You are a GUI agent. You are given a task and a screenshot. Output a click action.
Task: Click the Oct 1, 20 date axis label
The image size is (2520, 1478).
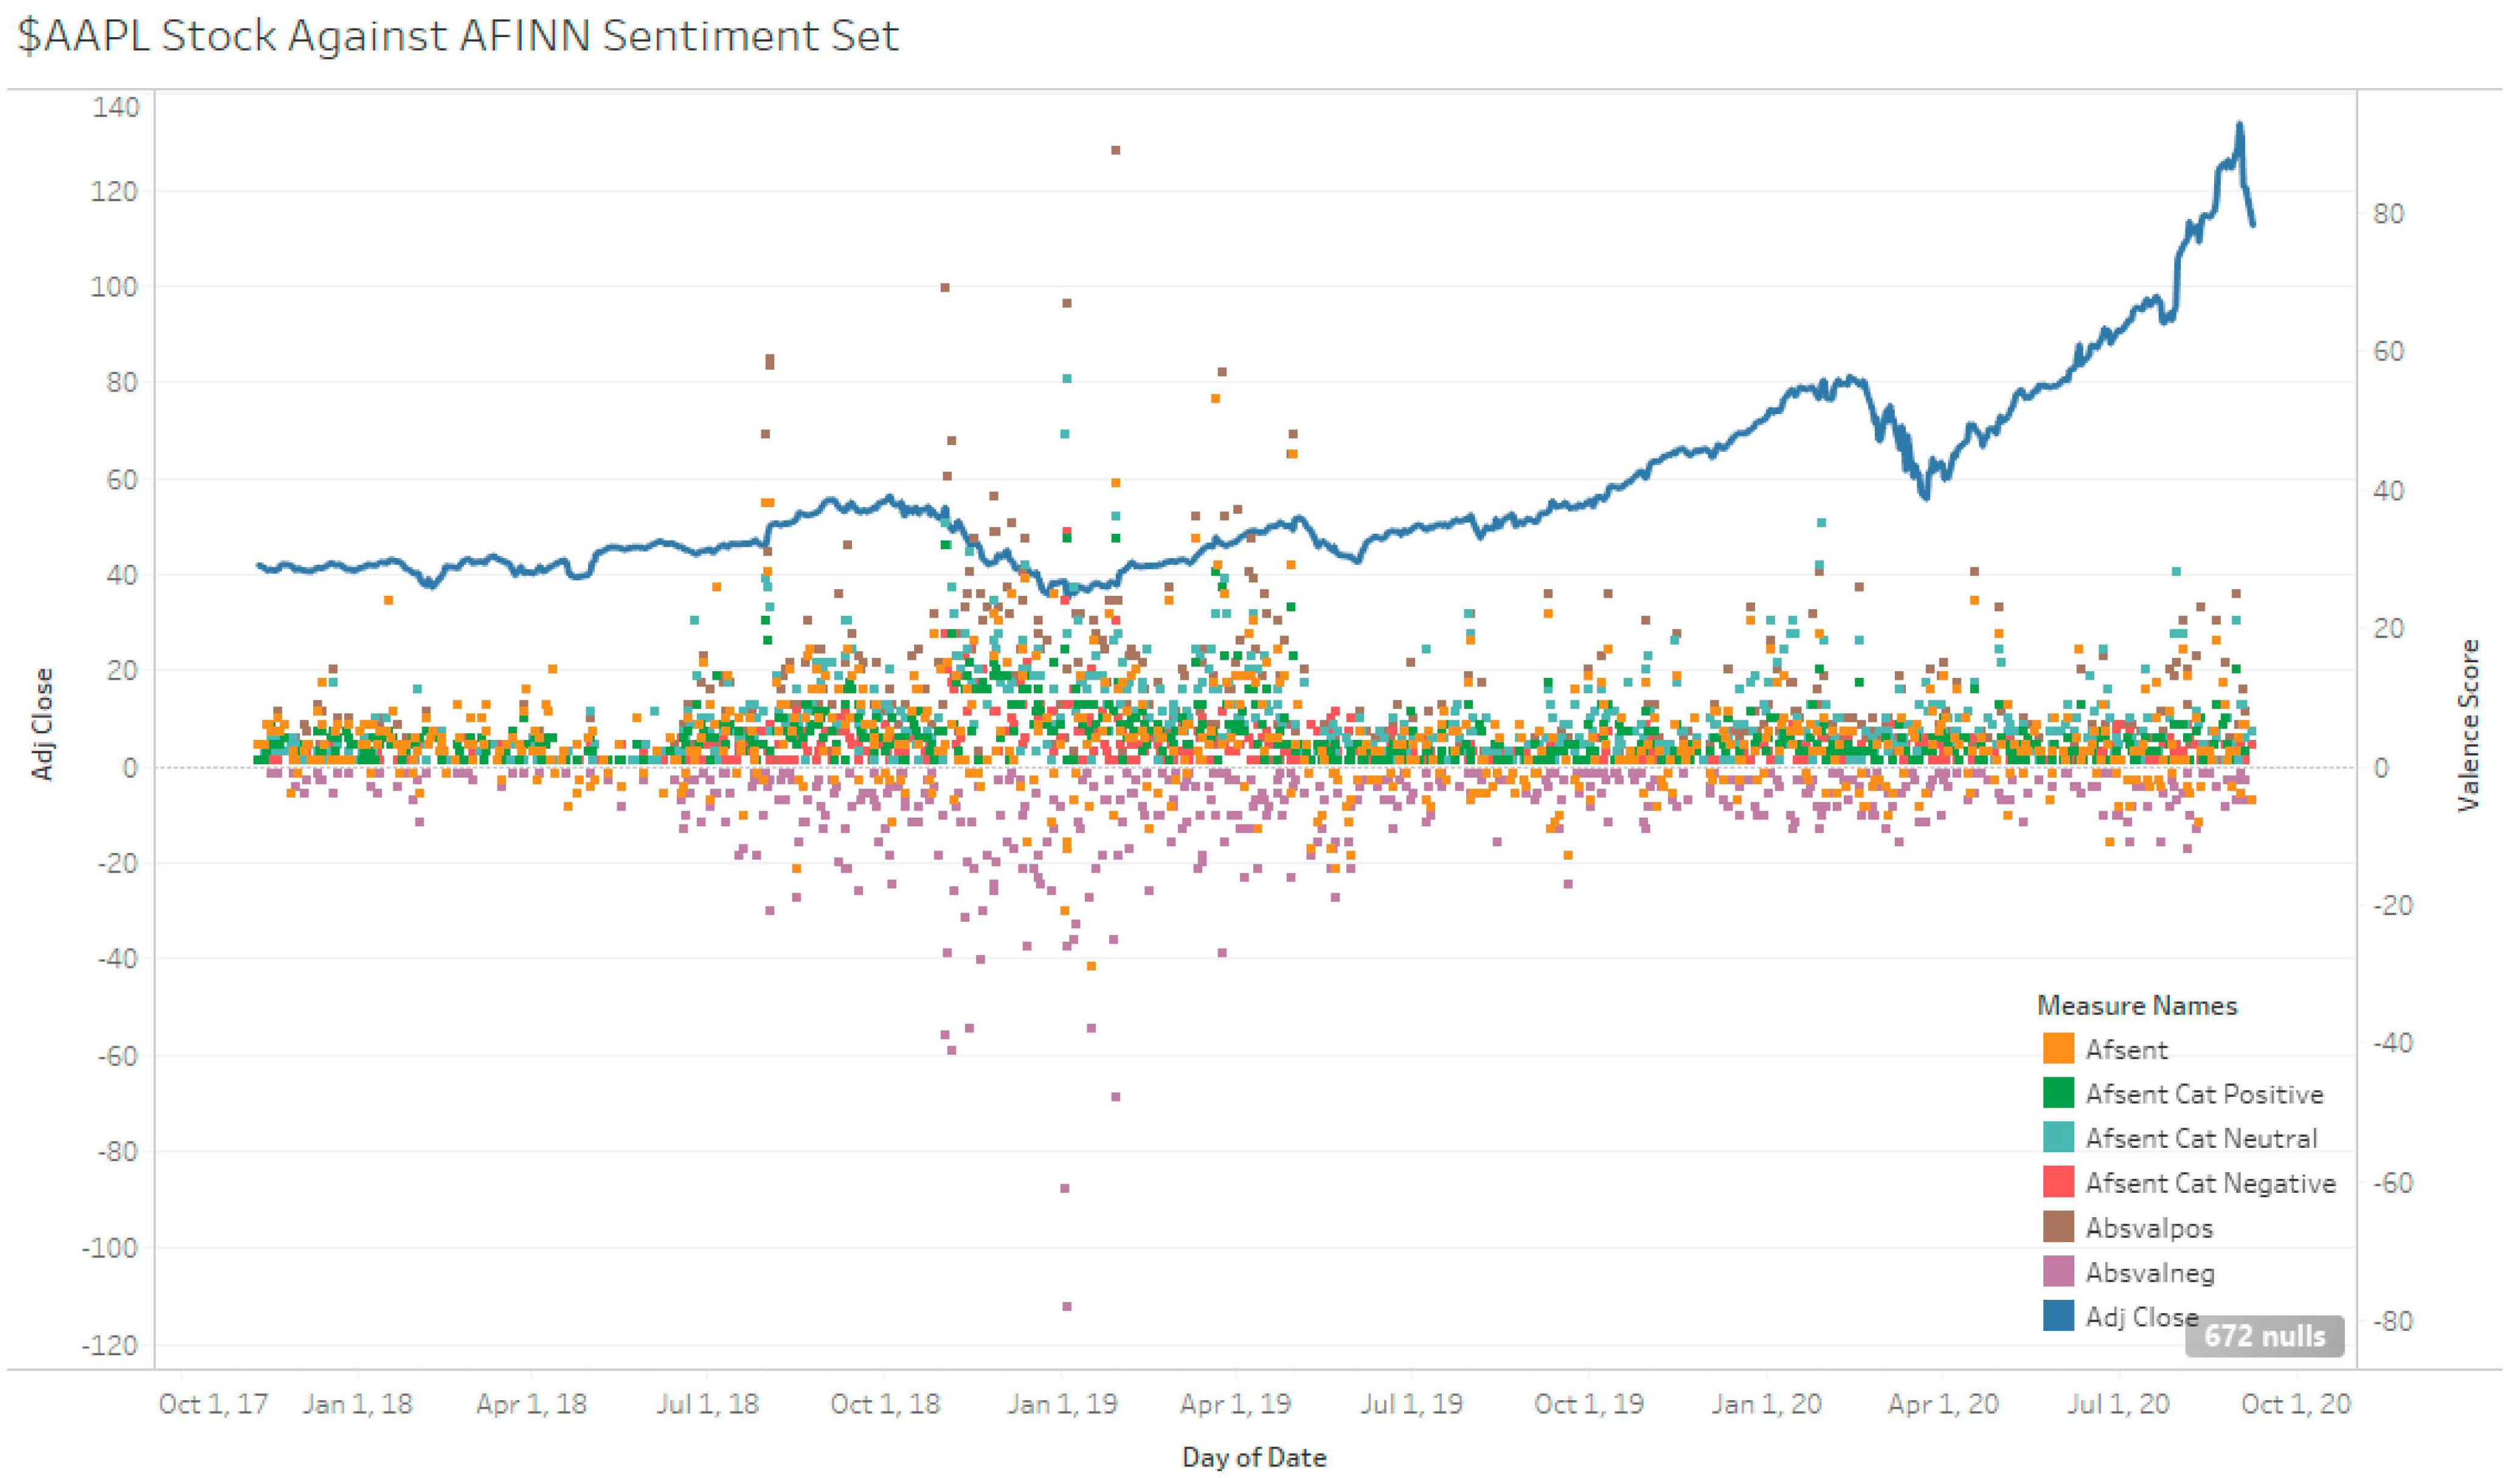coord(2295,1404)
